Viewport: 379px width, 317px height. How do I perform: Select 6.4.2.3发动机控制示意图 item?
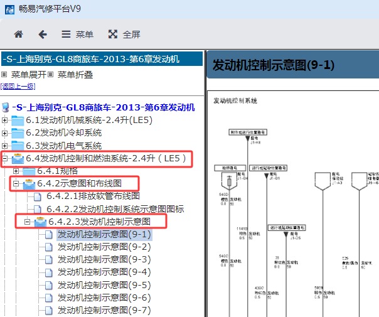tap(100, 222)
